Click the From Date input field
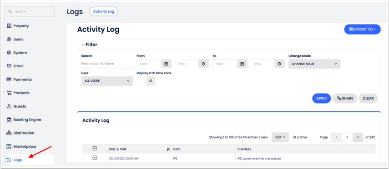The width and height of the screenshot is (389, 169). pos(149,64)
